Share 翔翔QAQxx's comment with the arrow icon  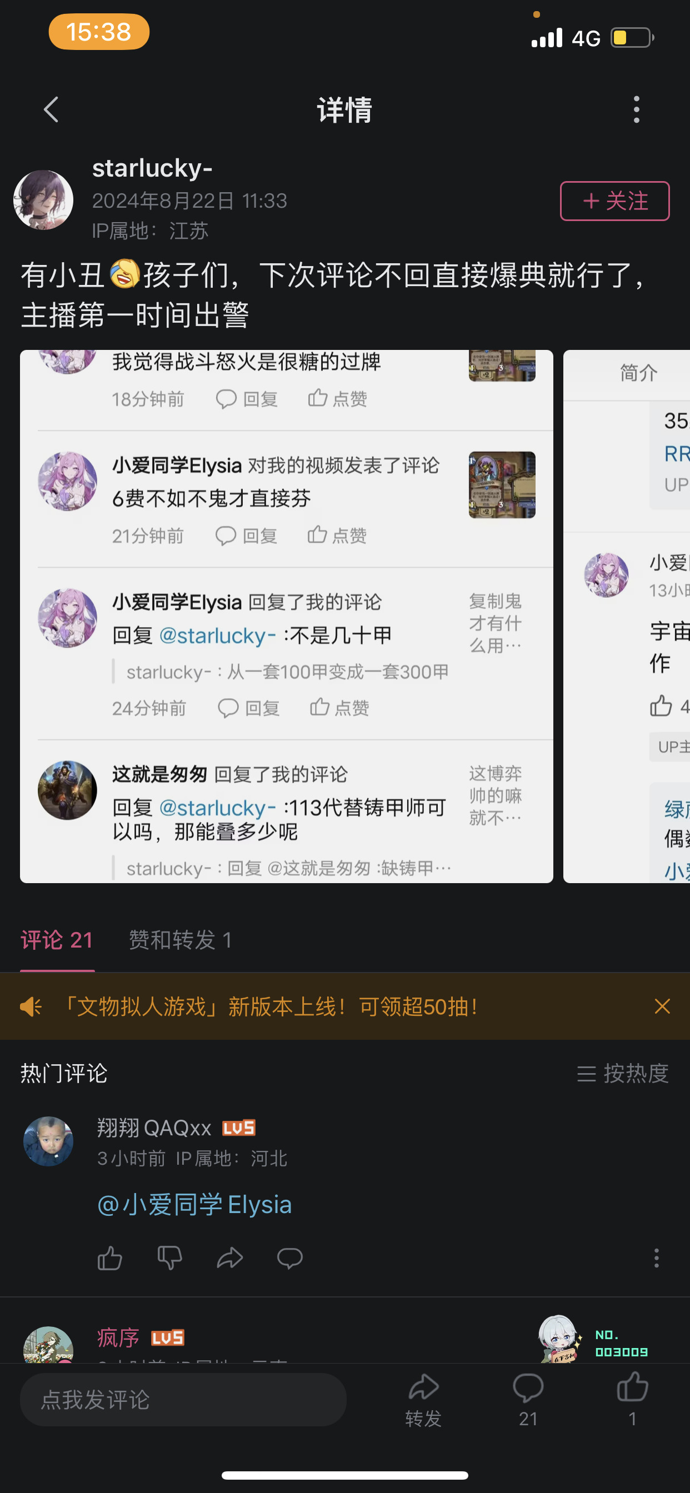coord(229,1258)
